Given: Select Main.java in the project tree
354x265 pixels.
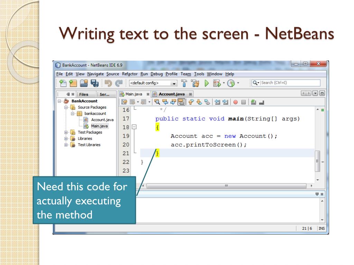Looking at the screenshot, I should tap(99, 126).
